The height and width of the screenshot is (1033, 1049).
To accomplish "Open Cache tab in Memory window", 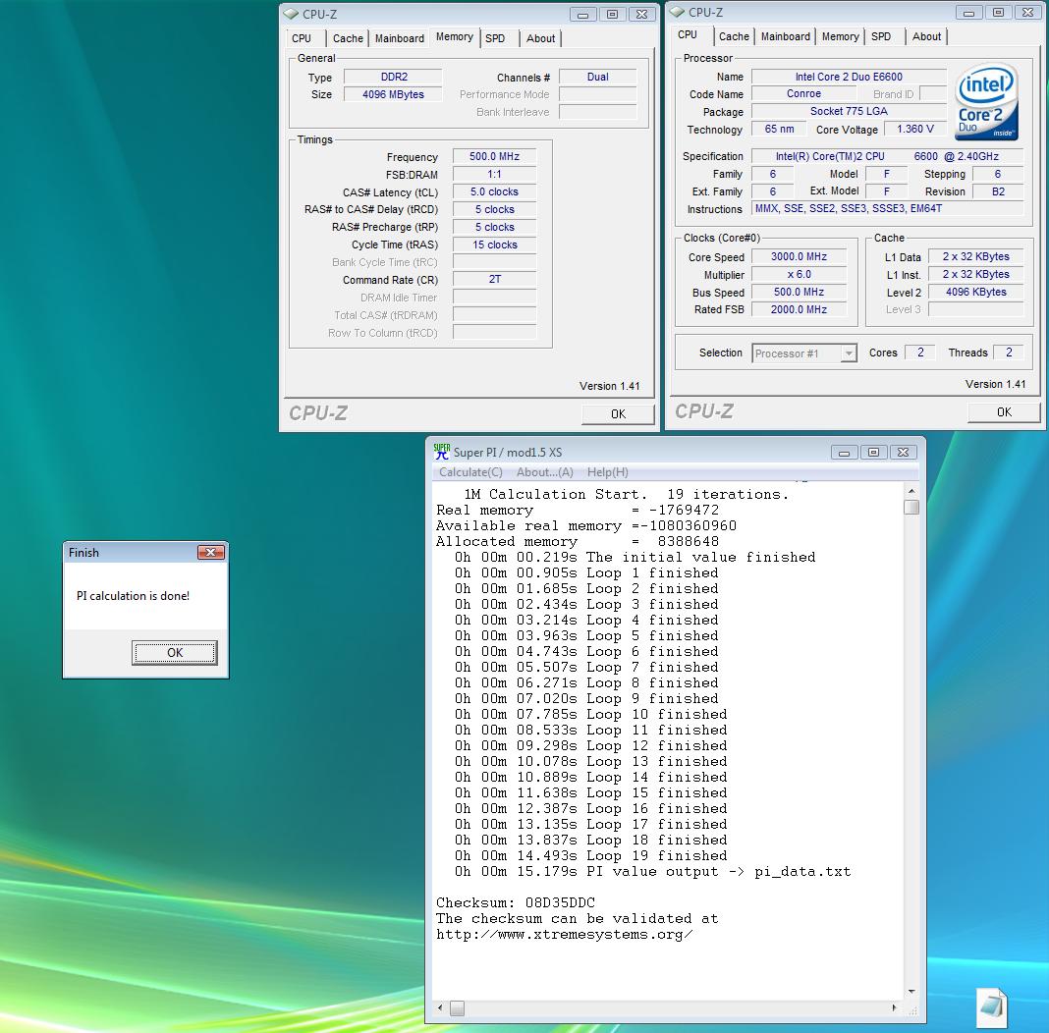I will (x=348, y=38).
